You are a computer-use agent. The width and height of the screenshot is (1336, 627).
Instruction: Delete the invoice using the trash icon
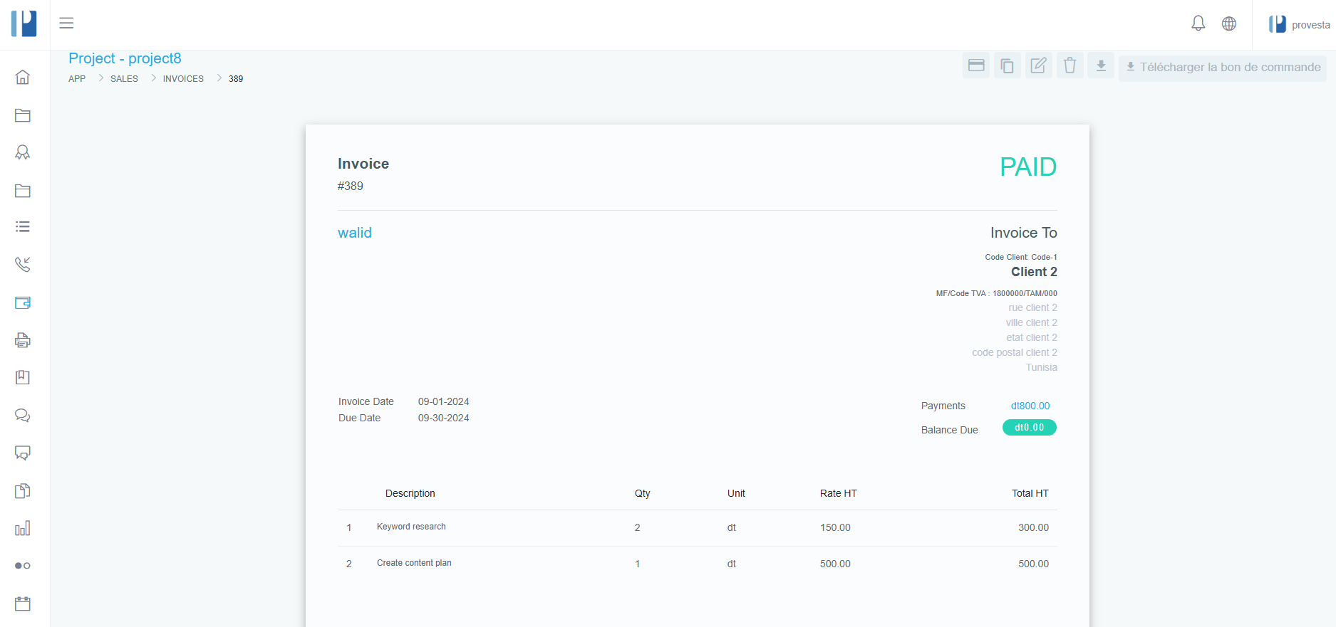[1070, 66]
